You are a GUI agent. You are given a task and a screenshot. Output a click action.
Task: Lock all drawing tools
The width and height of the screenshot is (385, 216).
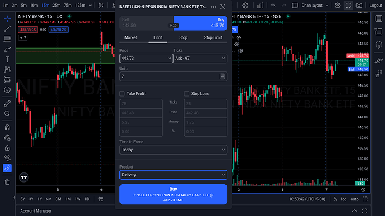pyautogui.click(x=7, y=148)
